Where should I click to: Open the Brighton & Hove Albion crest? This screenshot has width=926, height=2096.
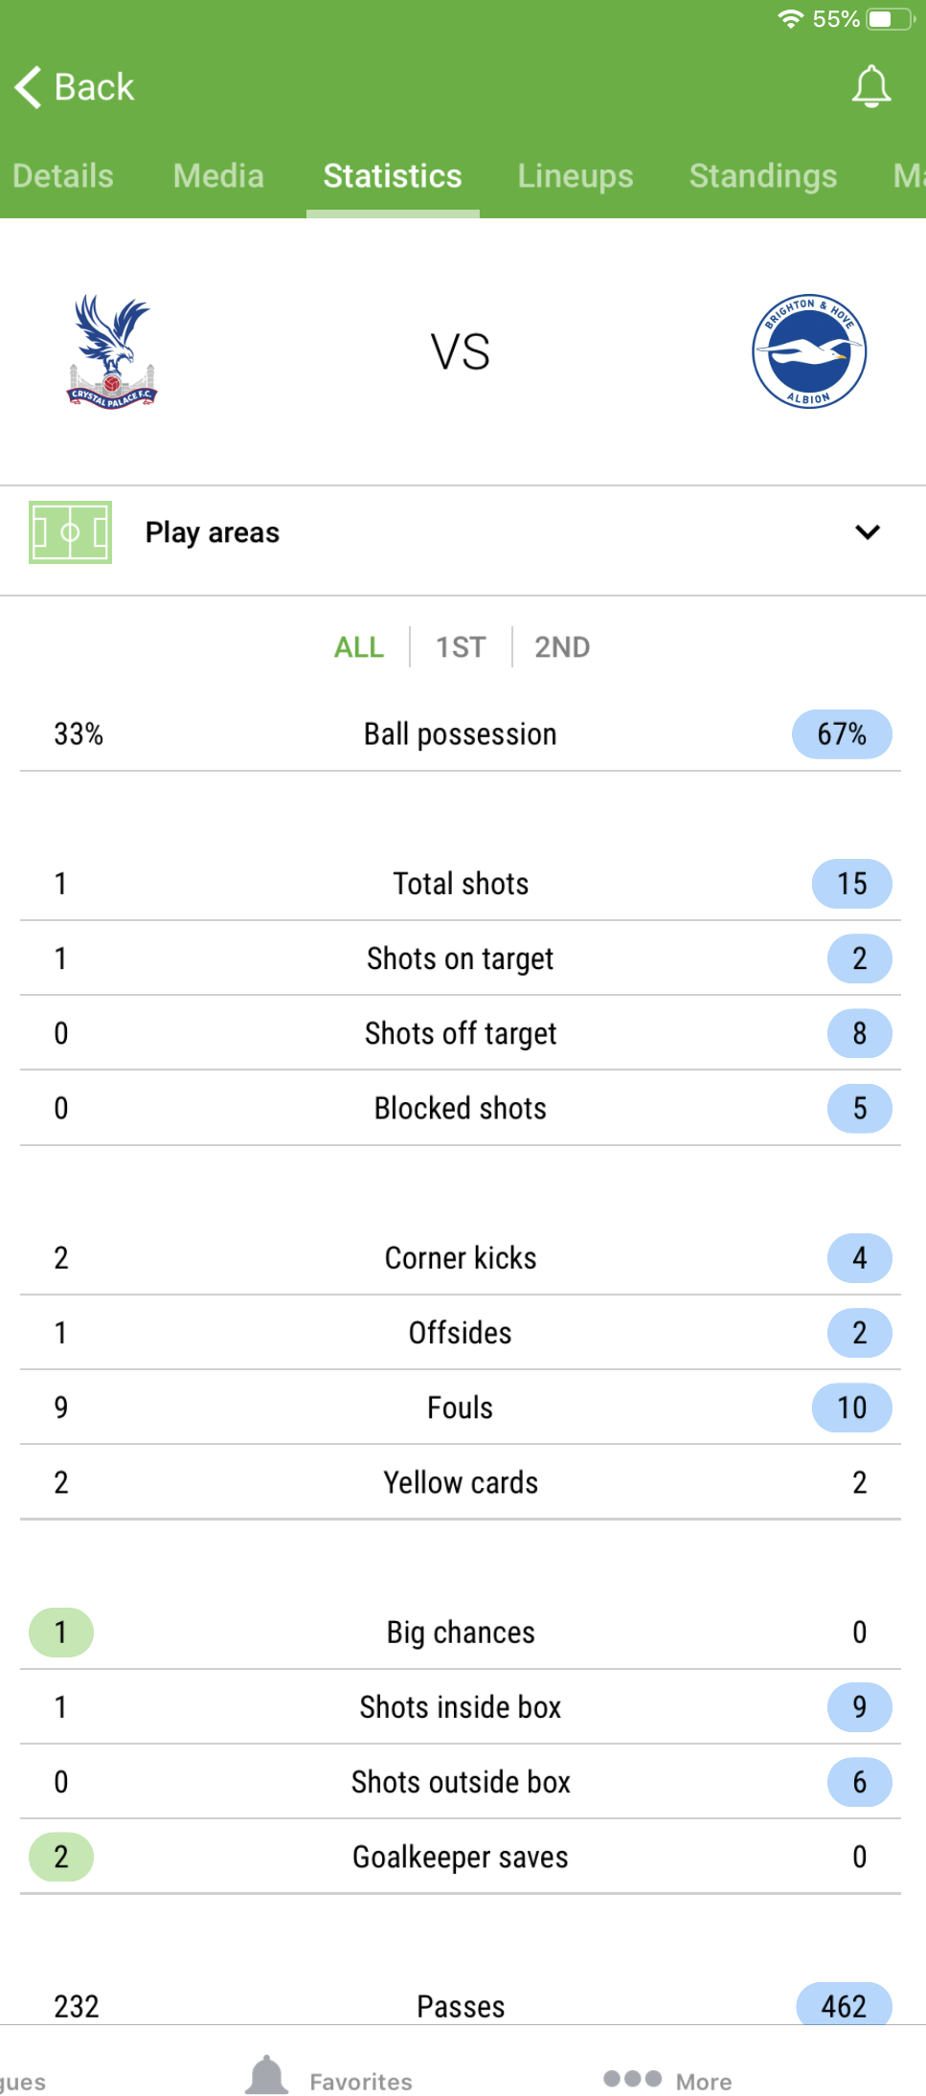click(809, 351)
